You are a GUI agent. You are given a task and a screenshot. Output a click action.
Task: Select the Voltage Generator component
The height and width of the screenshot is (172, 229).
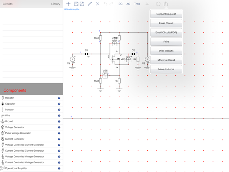point(32,127)
